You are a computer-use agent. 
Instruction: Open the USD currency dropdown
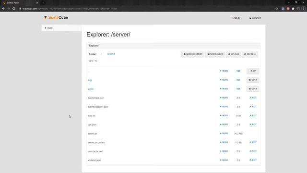point(237,18)
